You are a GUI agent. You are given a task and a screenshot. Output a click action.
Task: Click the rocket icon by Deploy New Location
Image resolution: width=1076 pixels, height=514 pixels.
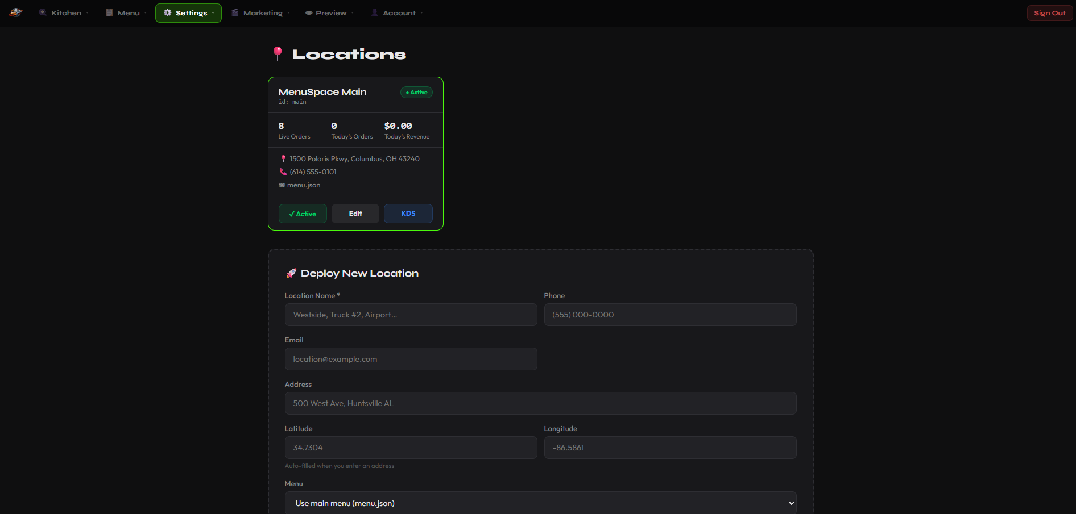coord(291,273)
